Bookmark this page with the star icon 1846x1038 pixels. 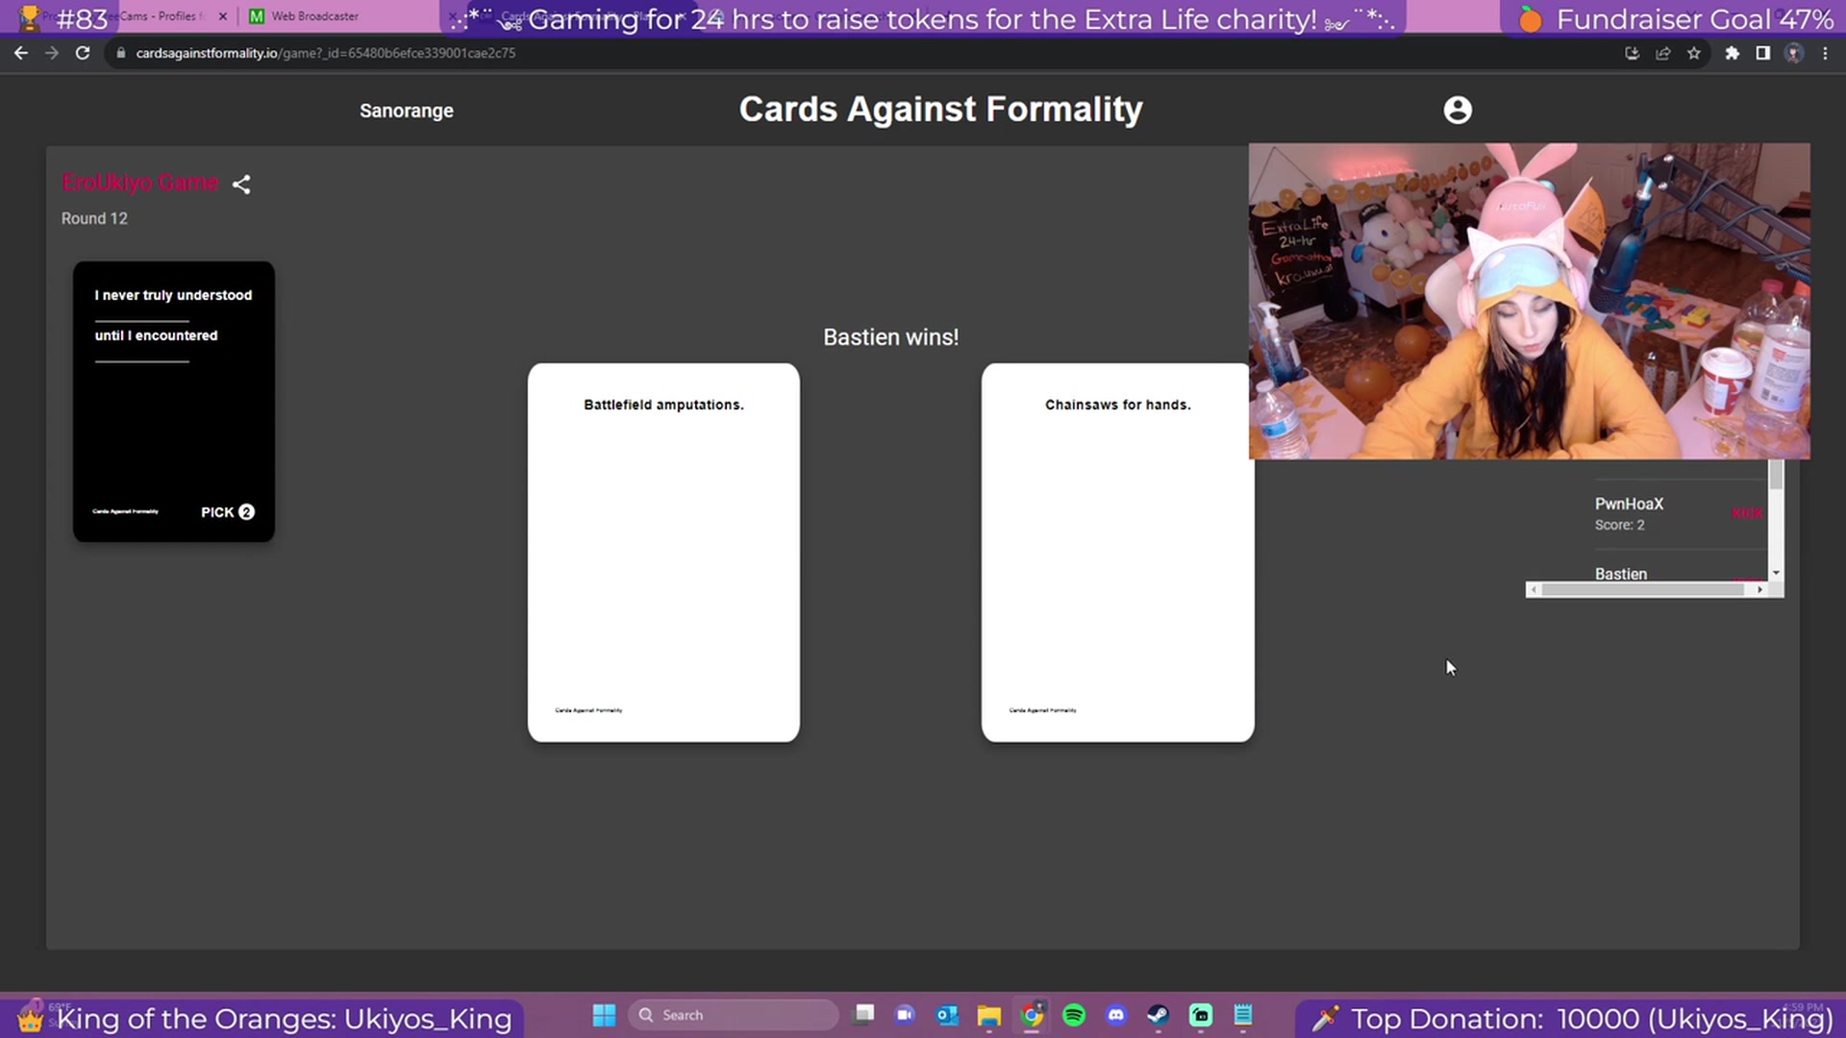pyautogui.click(x=1694, y=53)
